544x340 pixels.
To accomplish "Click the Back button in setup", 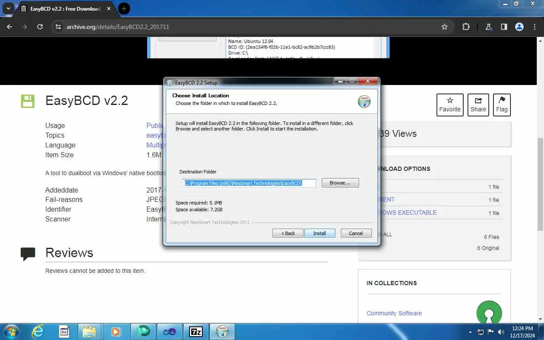I will tap(288, 233).
